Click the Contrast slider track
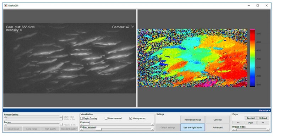 tap(117, 124)
